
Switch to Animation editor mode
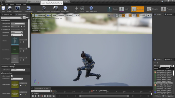click(x=138, y=9)
